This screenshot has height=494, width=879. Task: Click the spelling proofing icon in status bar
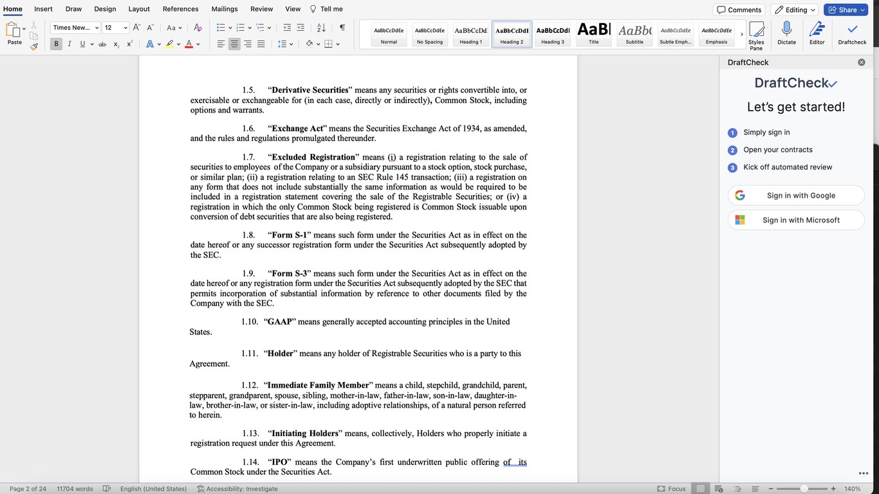pyautogui.click(x=107, y=489)
